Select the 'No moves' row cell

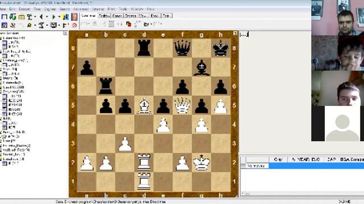(257, 166)
